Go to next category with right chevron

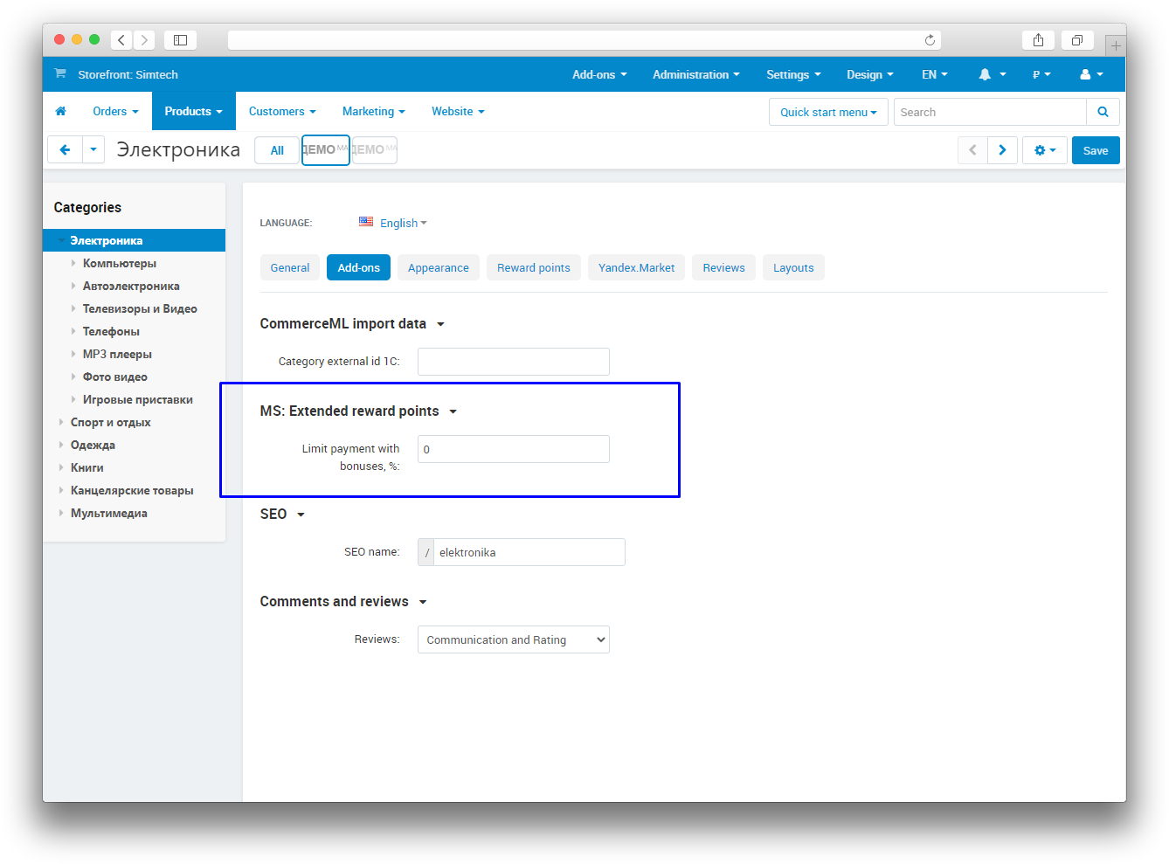[1002, 150]
